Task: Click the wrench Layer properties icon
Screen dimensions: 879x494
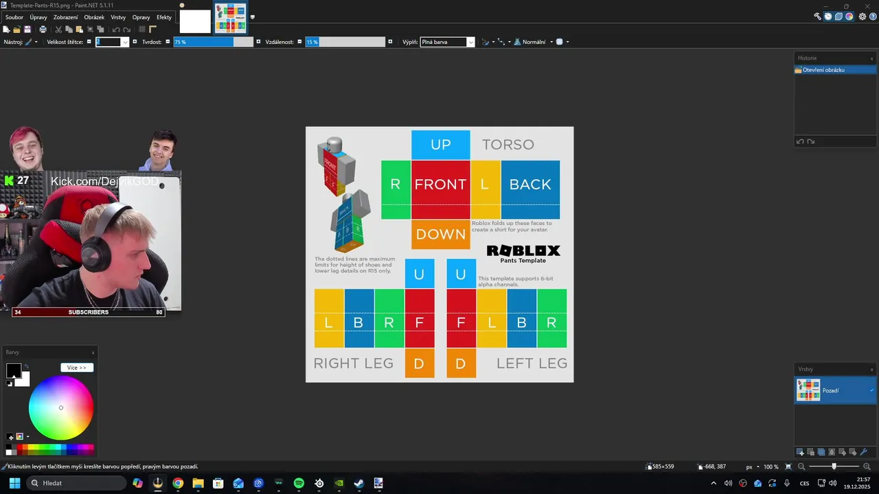Action: click(x=863, y=451)
